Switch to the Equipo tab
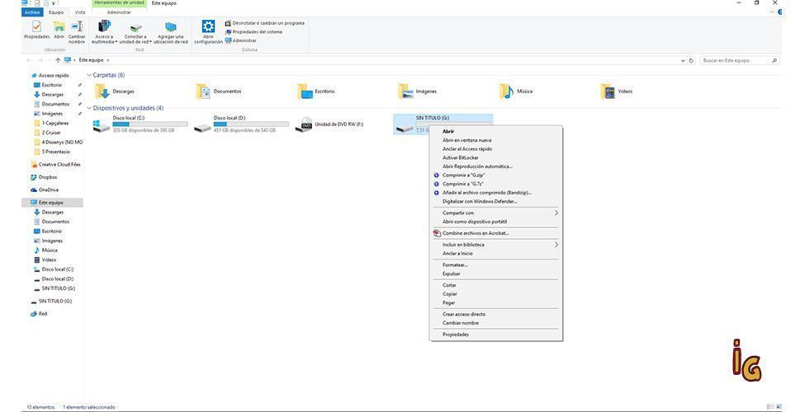Viewport: 805px width, 412px height. (56, 12)
